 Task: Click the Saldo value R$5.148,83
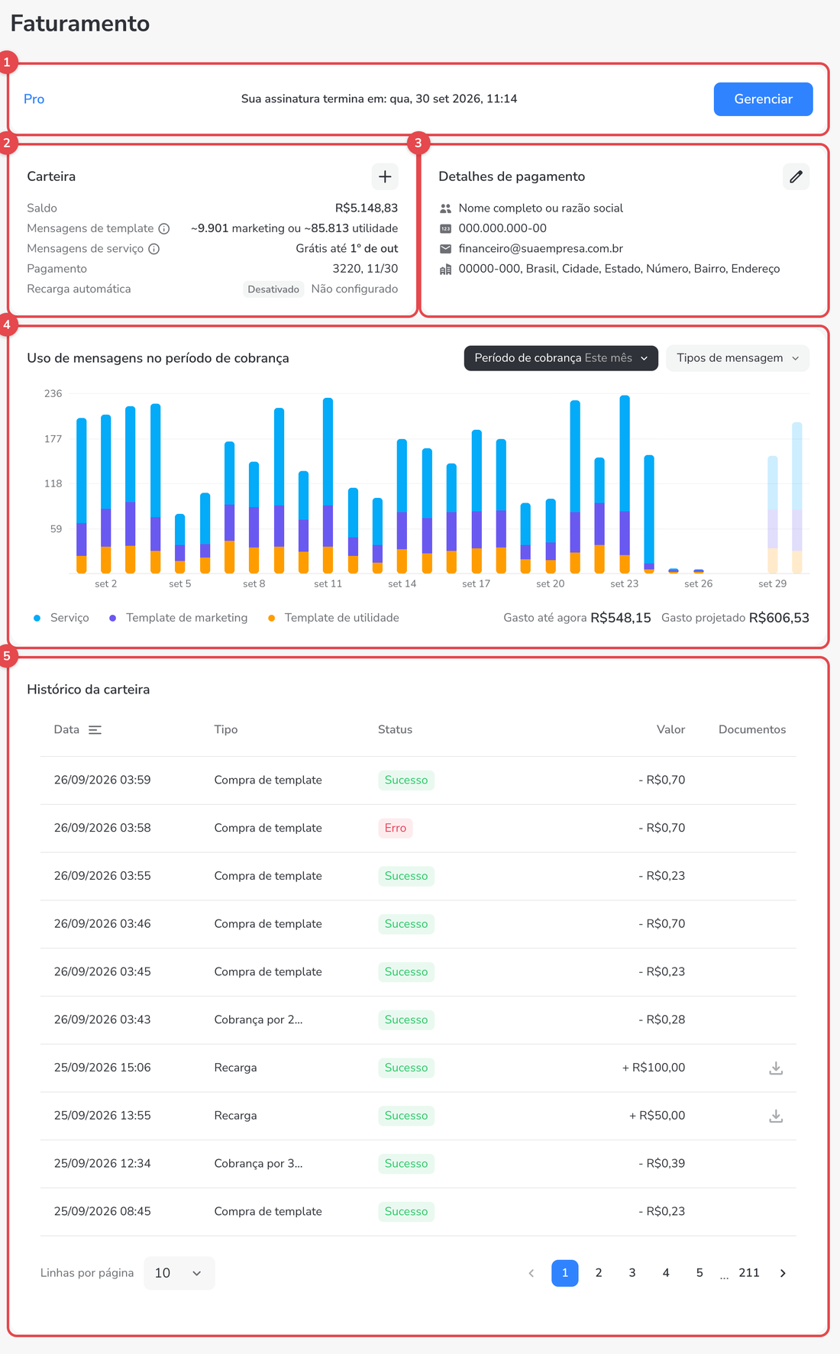pos(367,208)
